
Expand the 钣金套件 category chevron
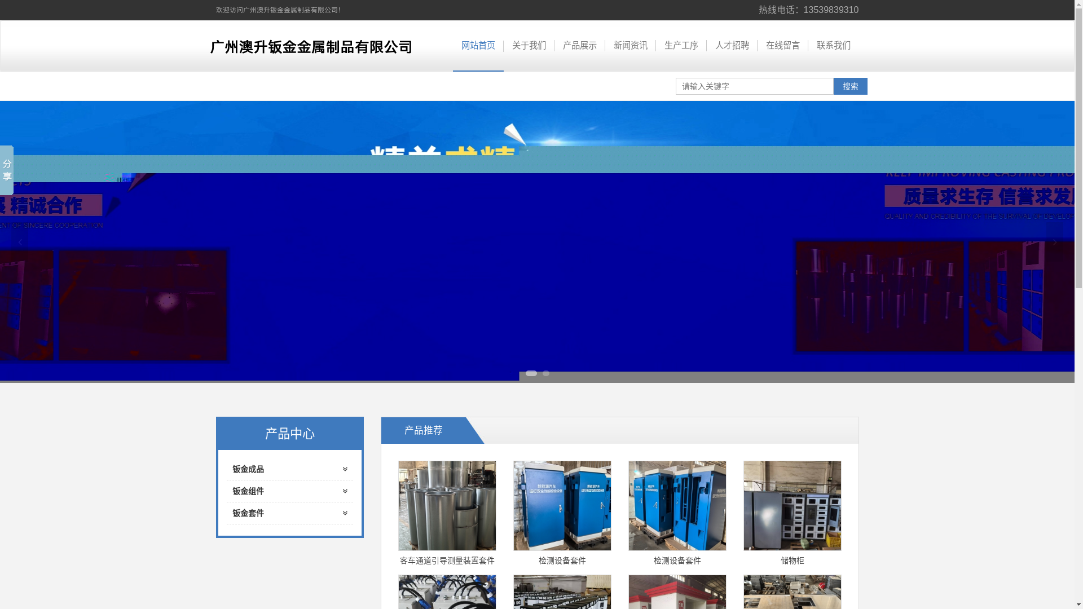coord(345,513)
